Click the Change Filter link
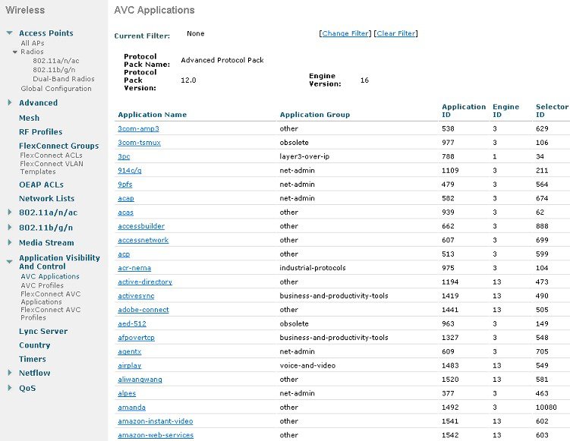The height and width of the screenshot is (441, 570). (x=345, y=33)
